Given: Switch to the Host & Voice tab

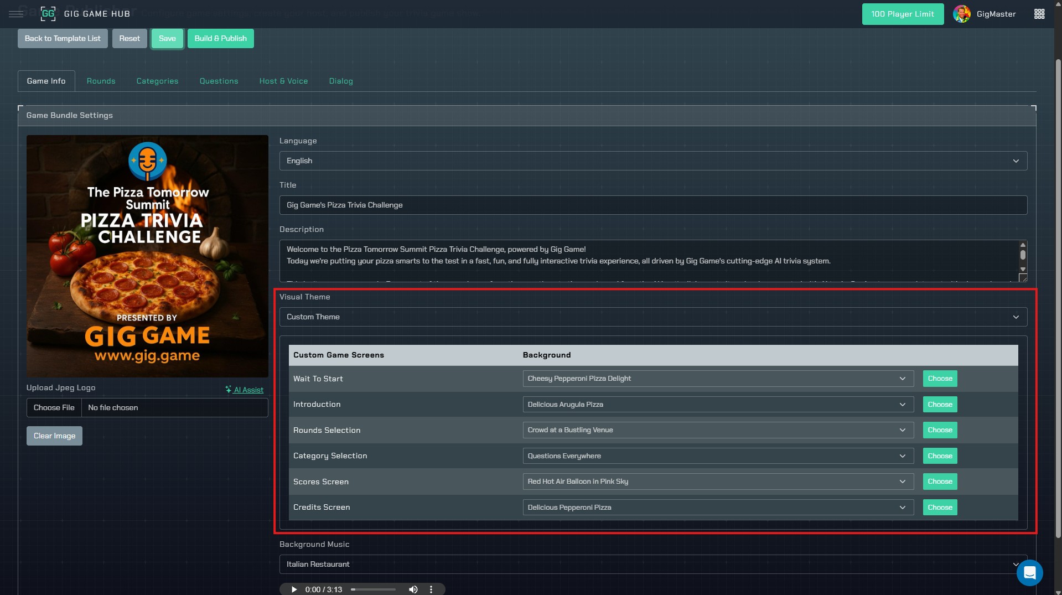Looking at the screenshot, I should 283,81.
